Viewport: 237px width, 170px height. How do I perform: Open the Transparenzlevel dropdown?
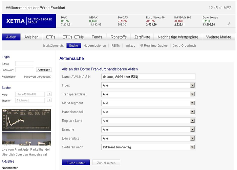click(148, 94)
